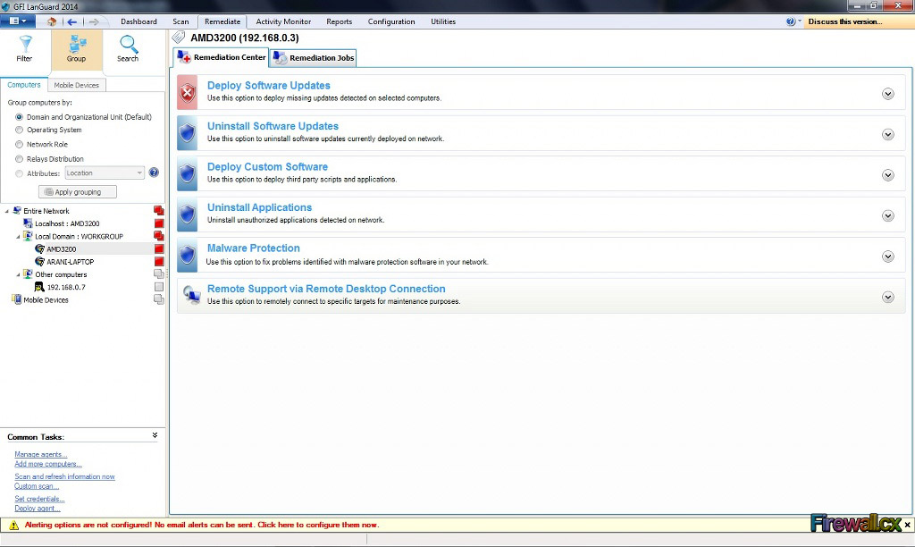Viewport: 915px width, 547px height.
Task: Click the warning icon in alert bar
Action: coord(14,526)
